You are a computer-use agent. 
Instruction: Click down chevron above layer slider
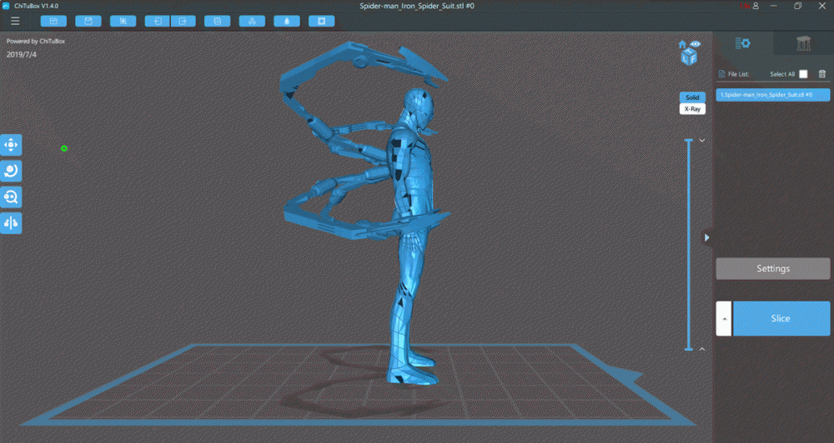point(702,141)
